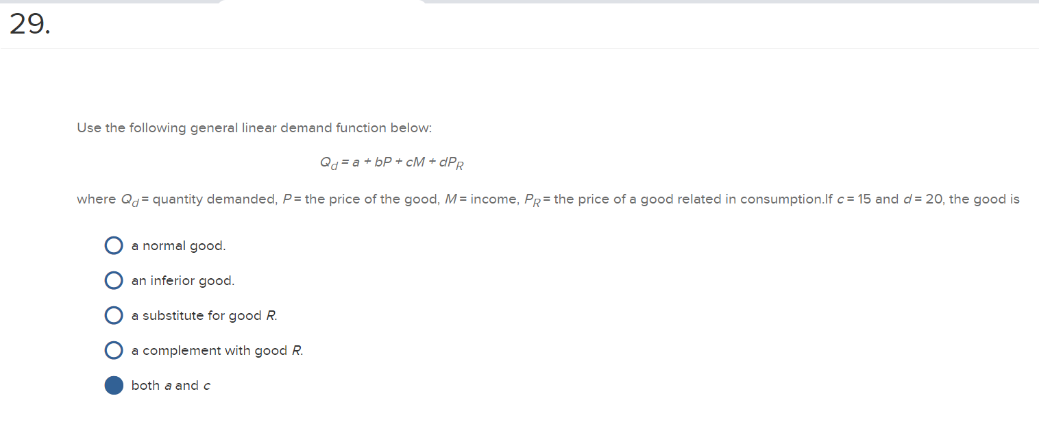
Task: Click the 'd = 20' value in the question text
Action: 922,199
